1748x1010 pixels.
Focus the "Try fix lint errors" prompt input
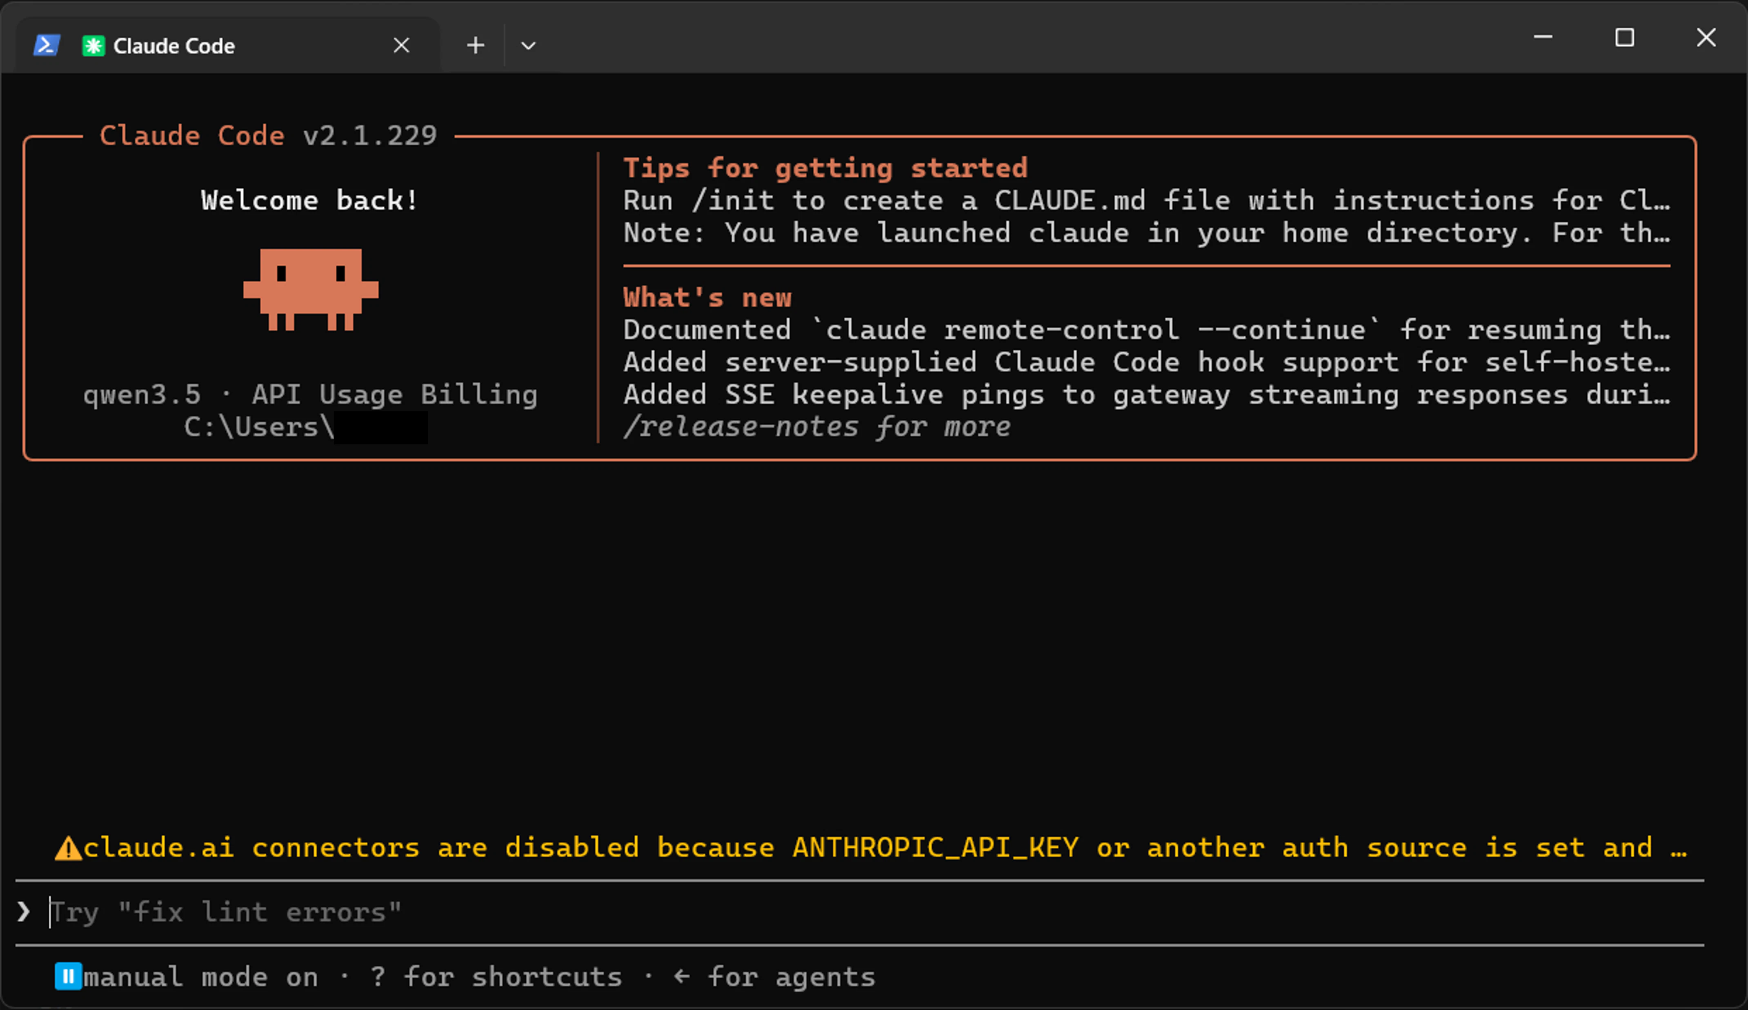[x=860, y=912]
